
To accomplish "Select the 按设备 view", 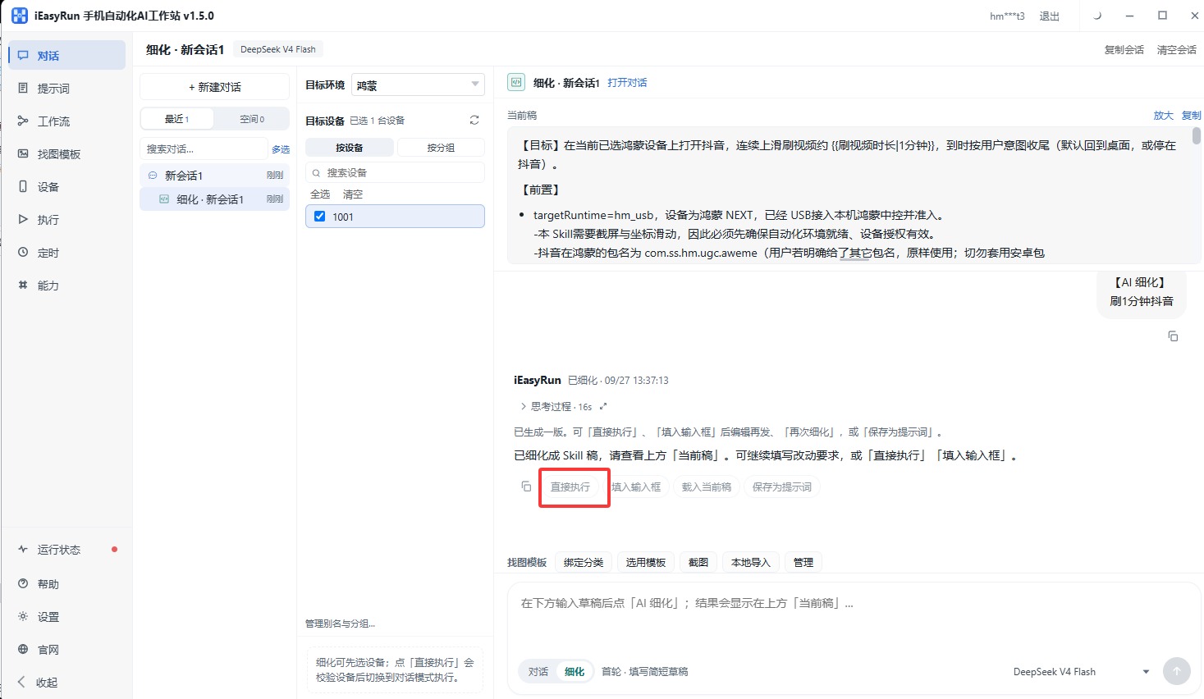I will pos(350,148).
